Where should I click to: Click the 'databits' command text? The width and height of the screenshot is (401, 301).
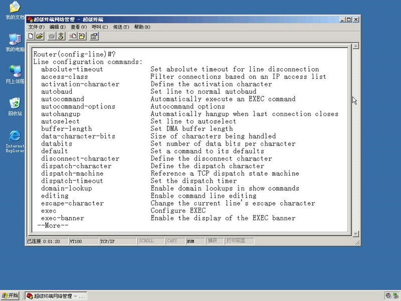point(57,143)
